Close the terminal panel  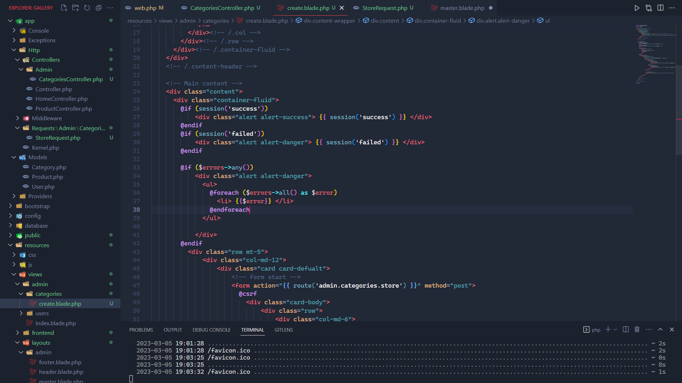672,329
